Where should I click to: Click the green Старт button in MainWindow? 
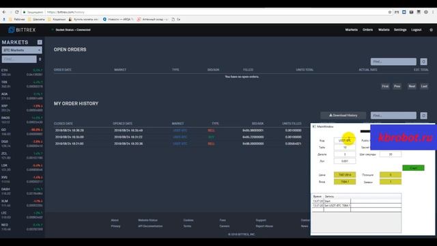(x=413, y=168)
